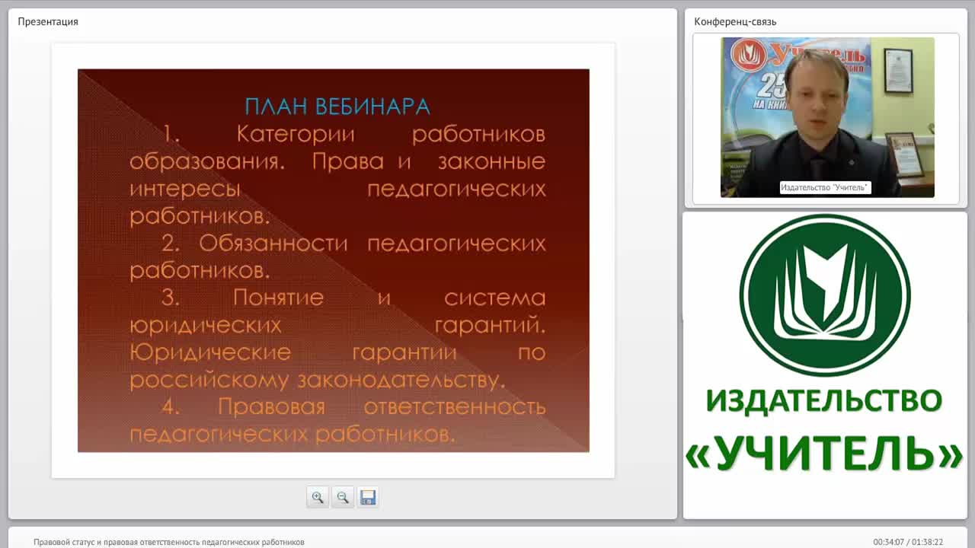This screenshot has width=975, height=548.
Task: Zoom out of the presentation slide
Action: click(343, 497)
